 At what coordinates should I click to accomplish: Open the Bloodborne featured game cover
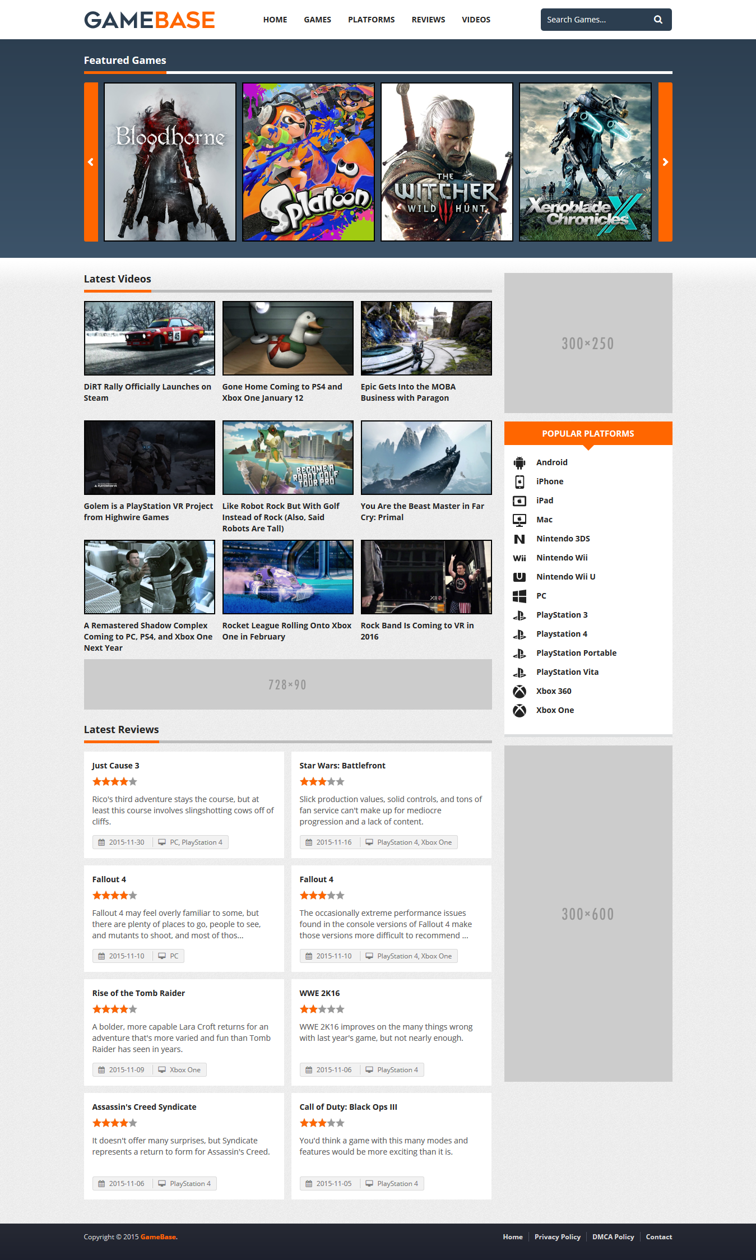[170, 162]
